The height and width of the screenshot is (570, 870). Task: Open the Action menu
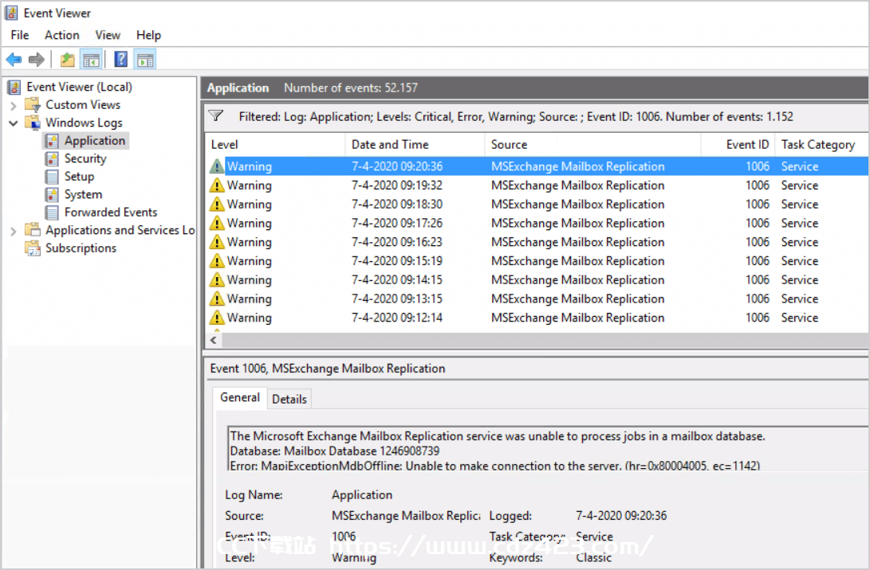(x=62, y=35)
